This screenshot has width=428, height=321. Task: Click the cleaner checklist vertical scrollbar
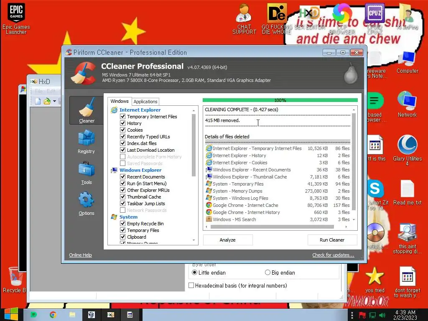194,145
